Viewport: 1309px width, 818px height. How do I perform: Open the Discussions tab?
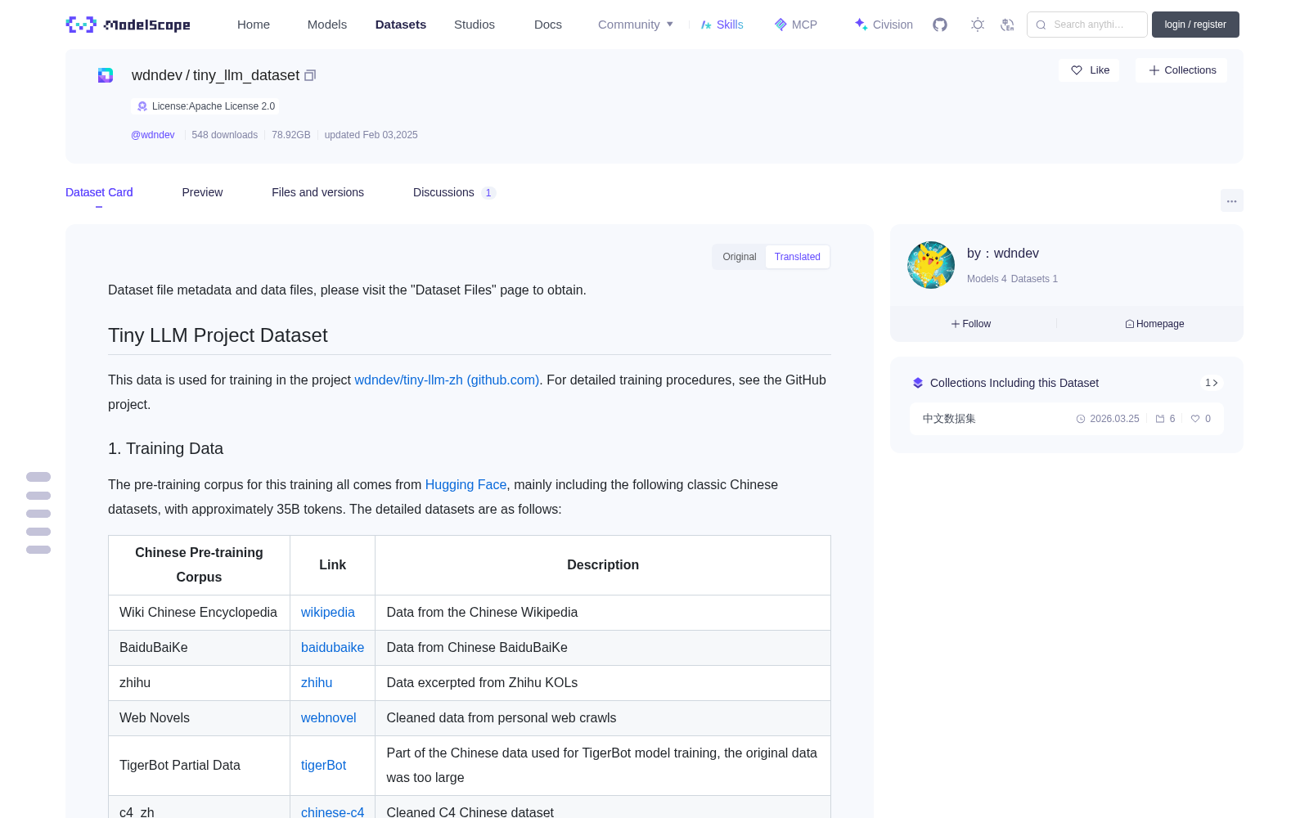[x=454, y=192]
